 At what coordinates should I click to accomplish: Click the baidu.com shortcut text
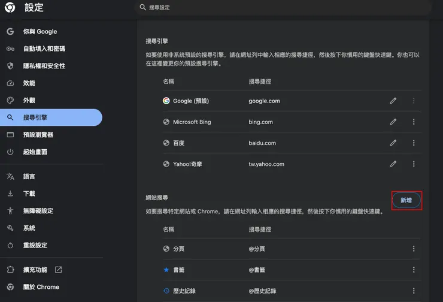tap(262, 143)
